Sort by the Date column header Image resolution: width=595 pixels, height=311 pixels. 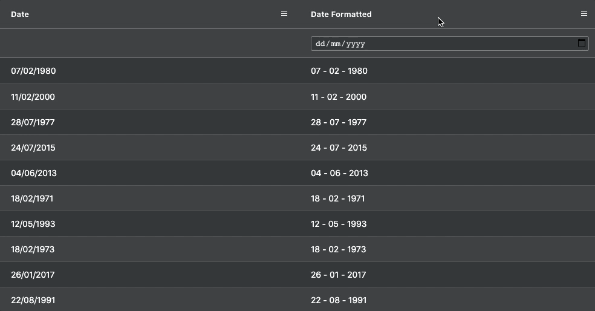click(x=20, y=14)
